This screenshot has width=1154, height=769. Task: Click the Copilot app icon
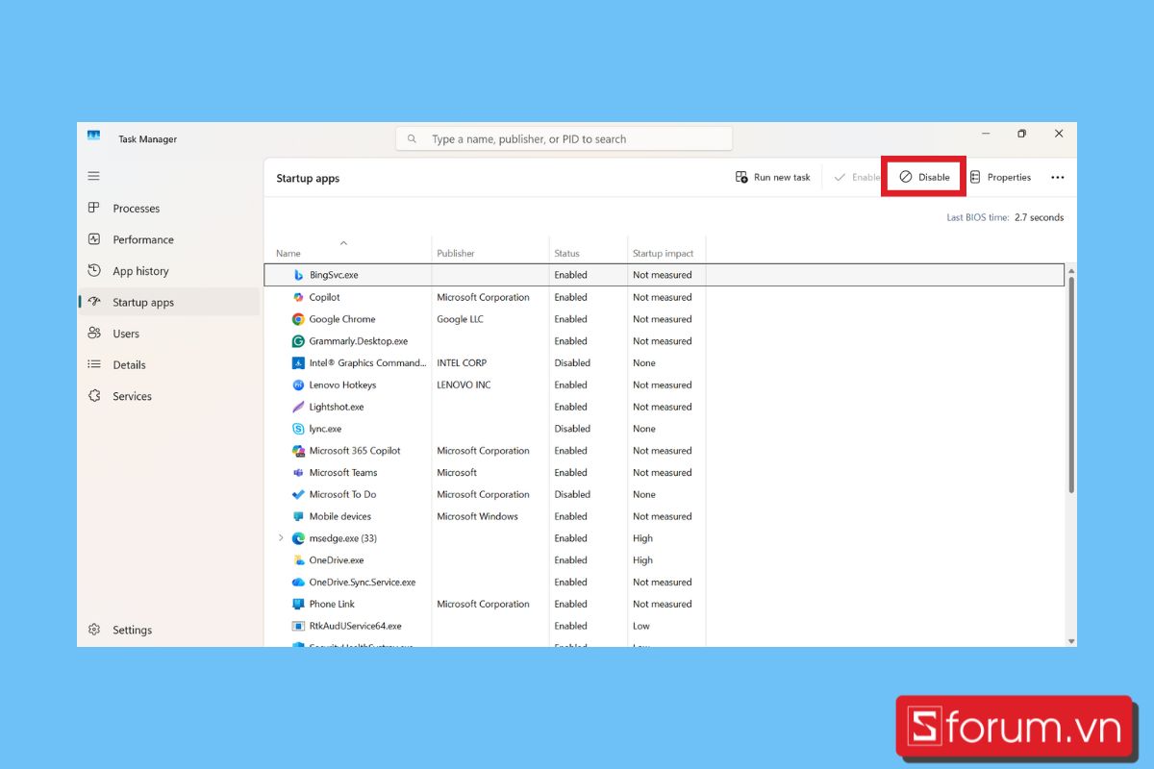298,297
